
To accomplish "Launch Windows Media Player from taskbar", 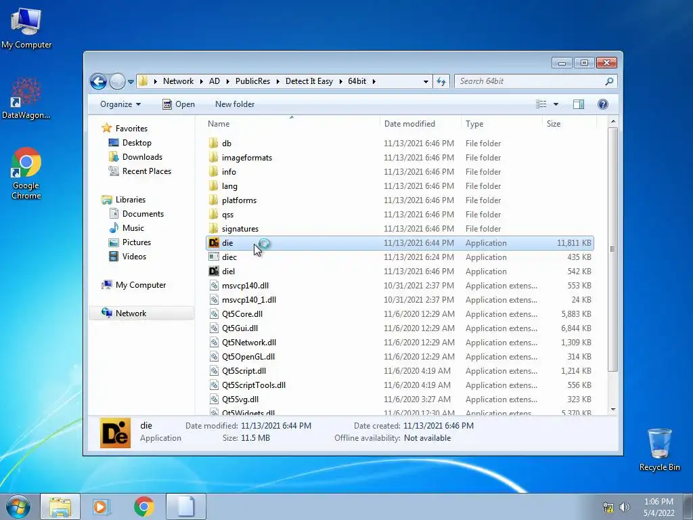I will tap(102, 506).
